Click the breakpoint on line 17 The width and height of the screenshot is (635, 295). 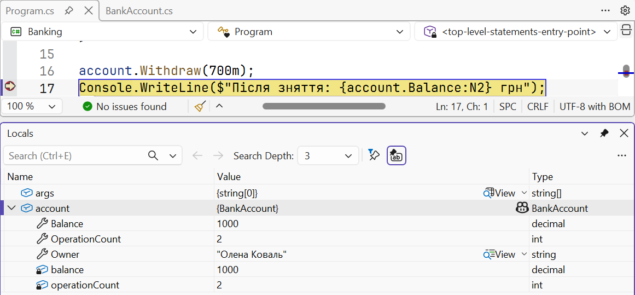click(10, 86)
